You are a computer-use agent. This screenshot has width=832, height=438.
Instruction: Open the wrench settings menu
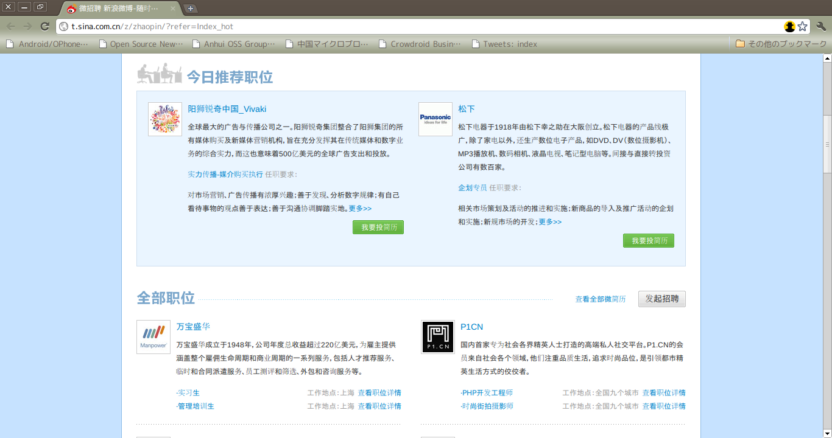pyautogui.click(x=821, y=26)
